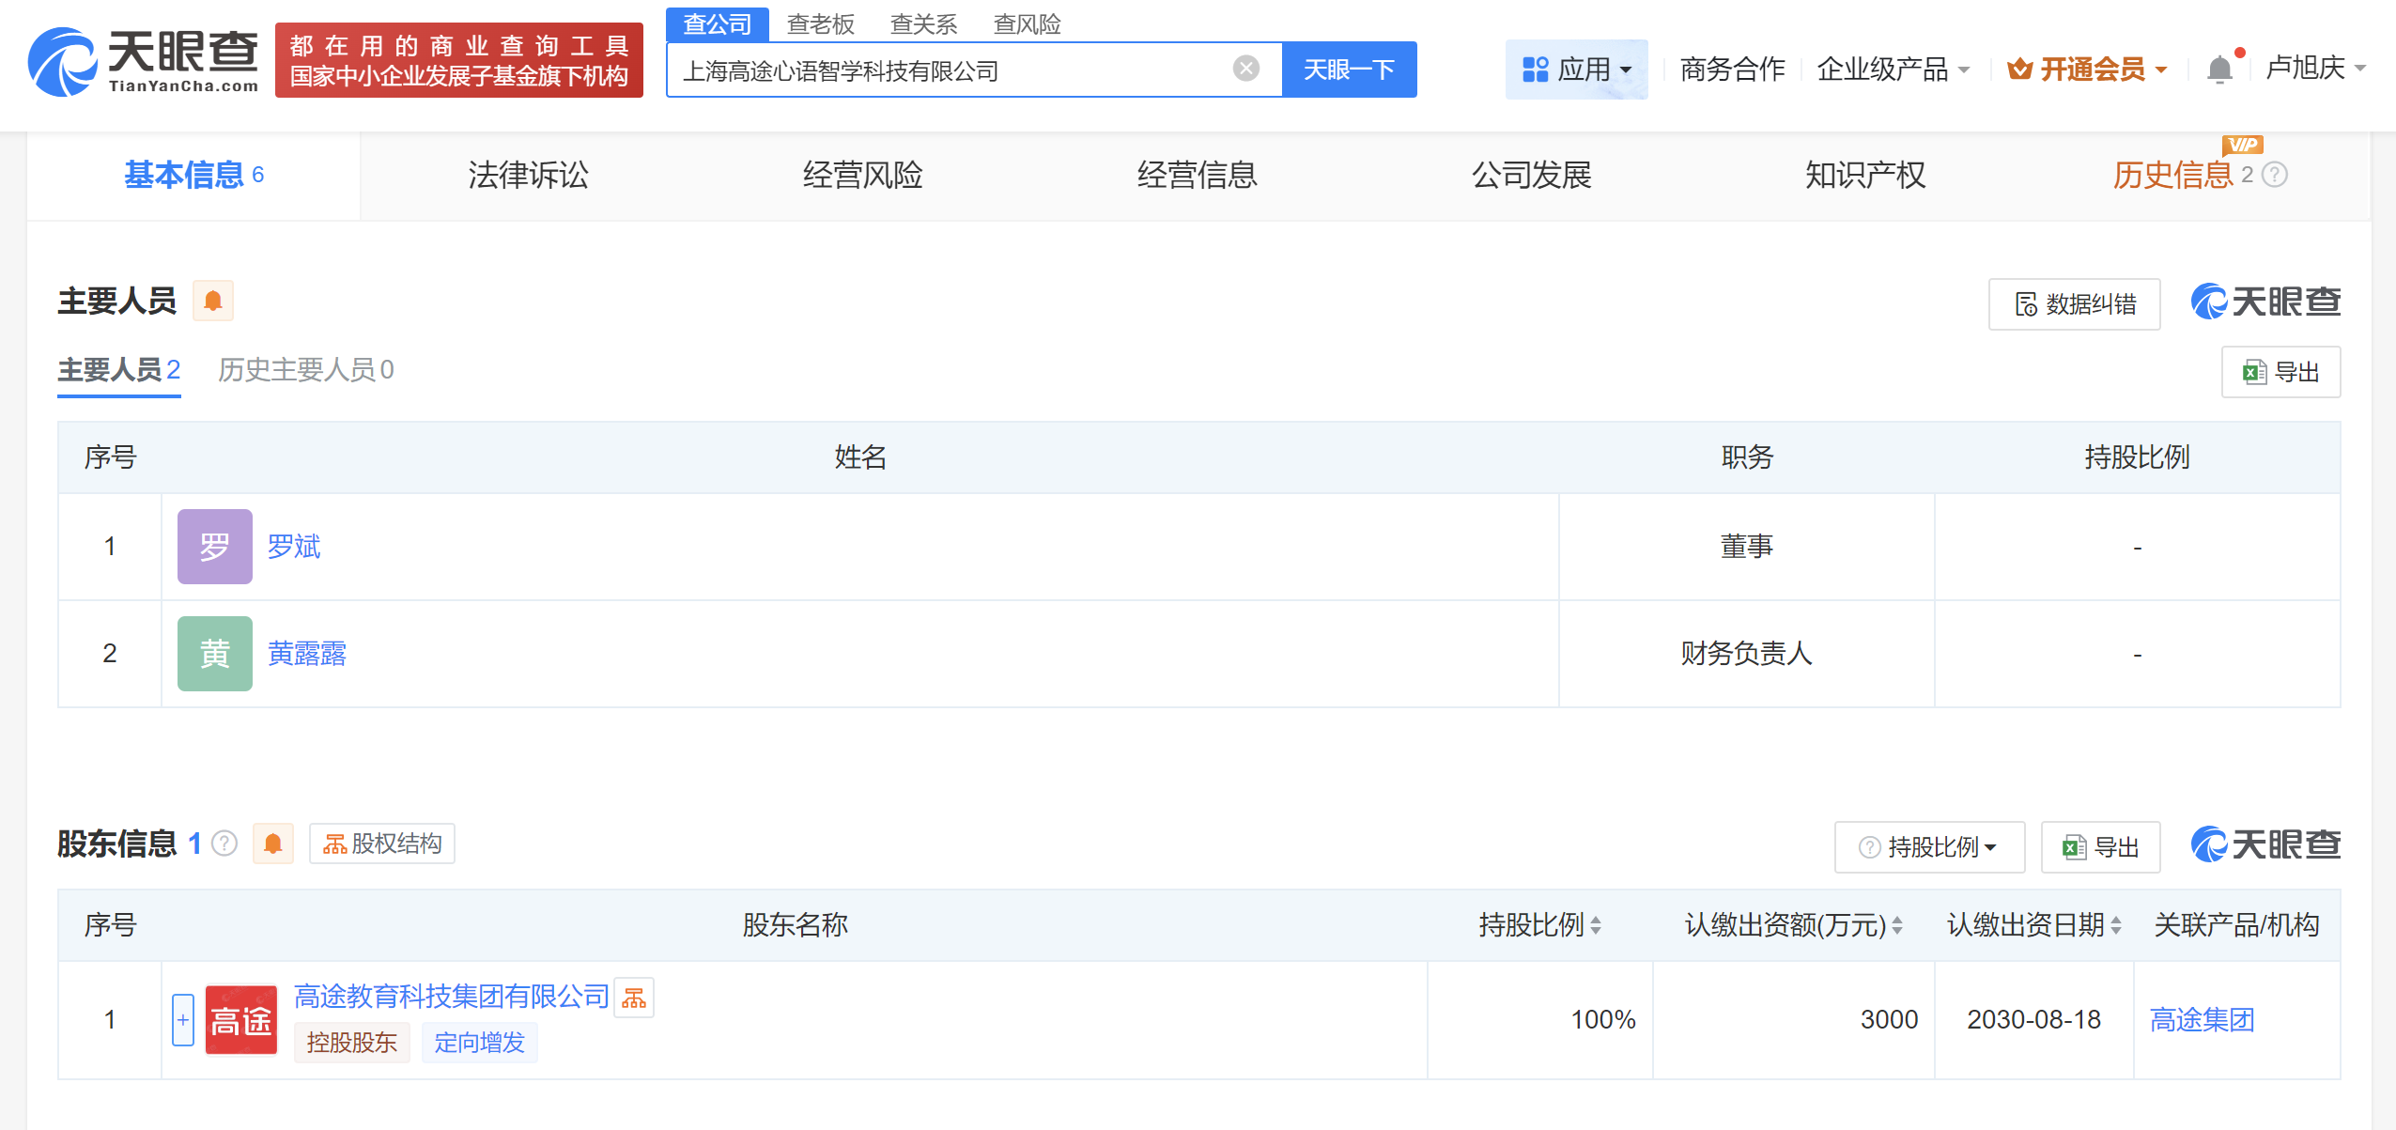The height and width of the screenshot is (1130, 2396).
Task: Click the alert bell beside 股东信息
Action: (273, 844)
